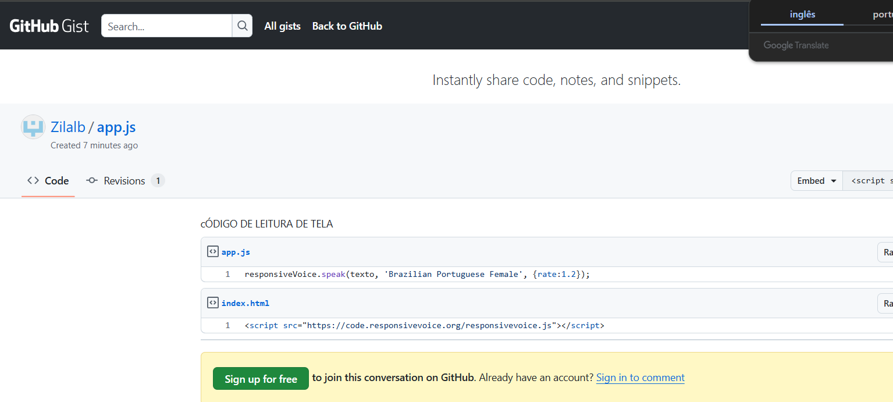Screen dimensions: 893x402
Task: Click the app.js file name header
Action: 236,252
